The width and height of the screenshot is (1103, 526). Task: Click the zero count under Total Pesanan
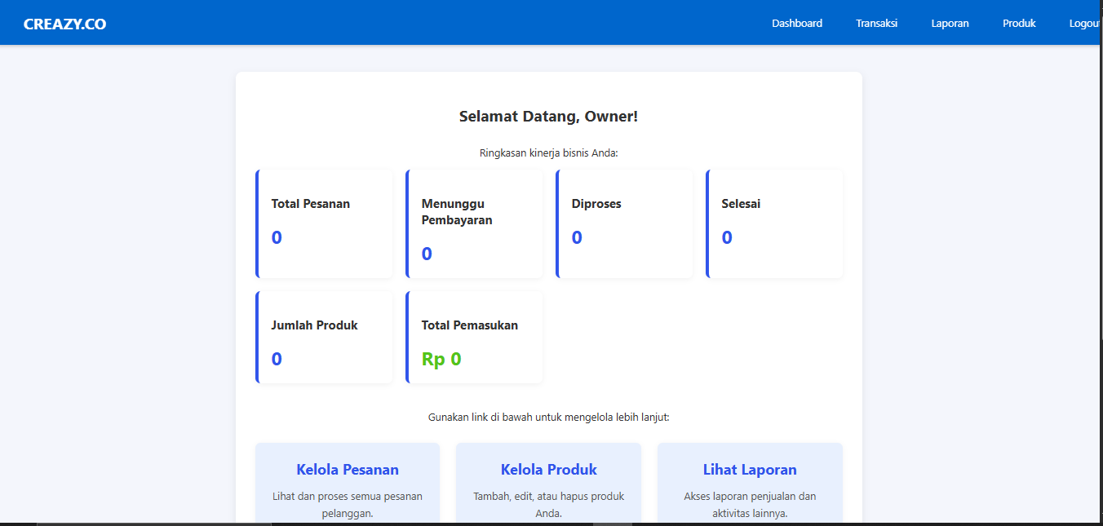pyautogui.click(x=277, y=237)
